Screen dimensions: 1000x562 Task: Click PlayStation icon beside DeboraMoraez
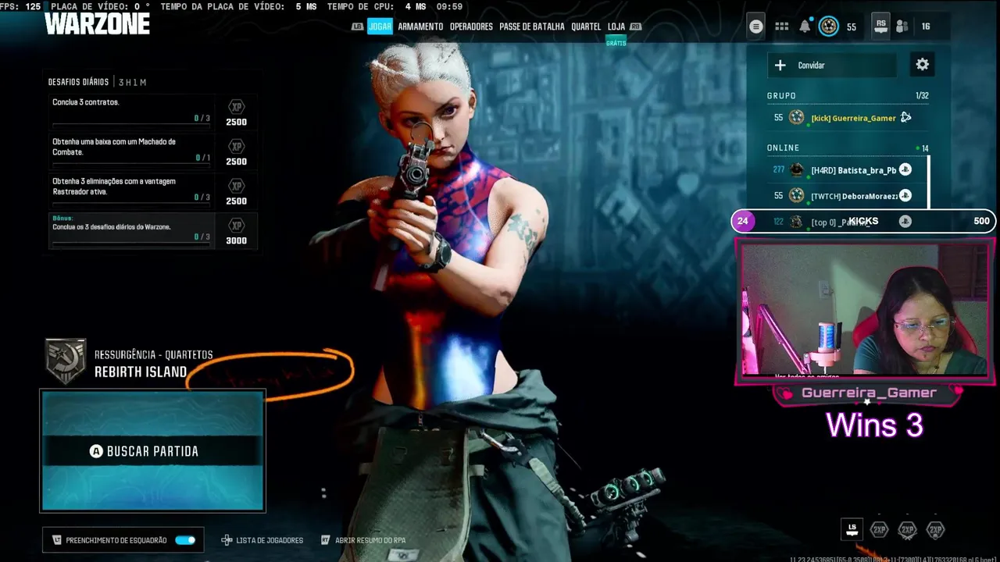coord(905,195)
